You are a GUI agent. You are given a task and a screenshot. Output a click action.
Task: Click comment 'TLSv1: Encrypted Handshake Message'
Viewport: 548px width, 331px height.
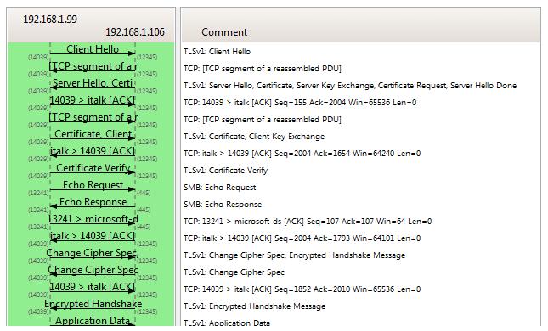tap(254, 306)
